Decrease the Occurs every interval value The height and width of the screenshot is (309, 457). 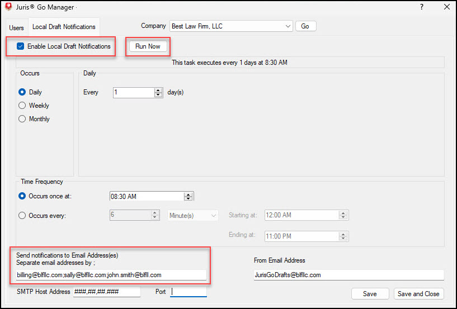[x=155, y=217]
